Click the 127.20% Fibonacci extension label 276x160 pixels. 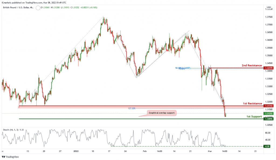click(132, 108)
